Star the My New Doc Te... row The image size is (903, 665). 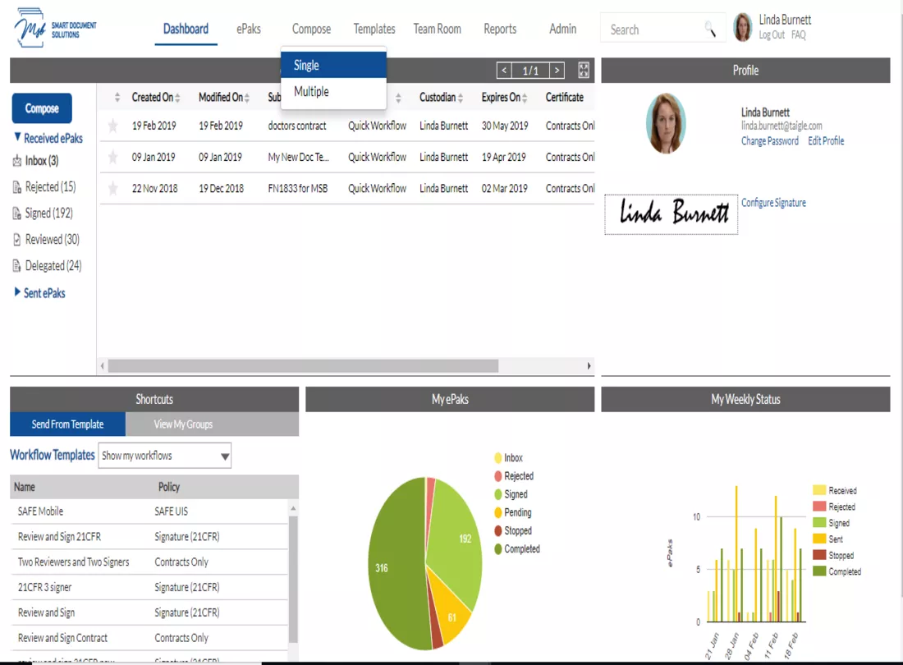click(113, 157)
